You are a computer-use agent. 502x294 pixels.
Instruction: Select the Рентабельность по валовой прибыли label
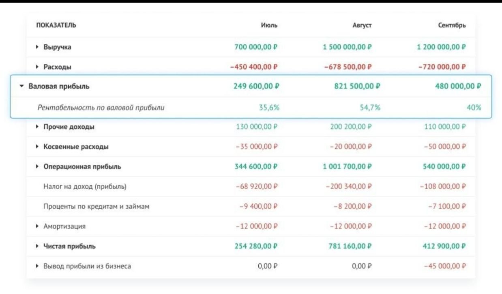[101, 108]
